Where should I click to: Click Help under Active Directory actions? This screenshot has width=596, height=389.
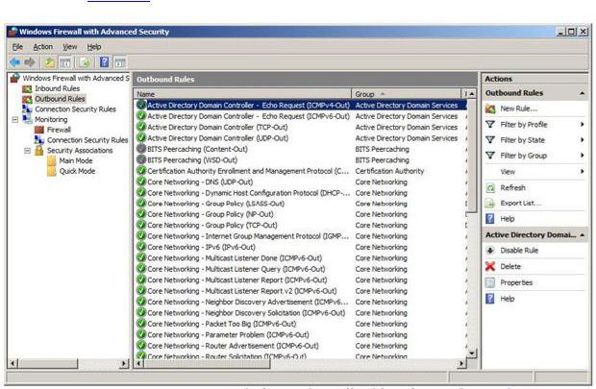coord(507,299)
